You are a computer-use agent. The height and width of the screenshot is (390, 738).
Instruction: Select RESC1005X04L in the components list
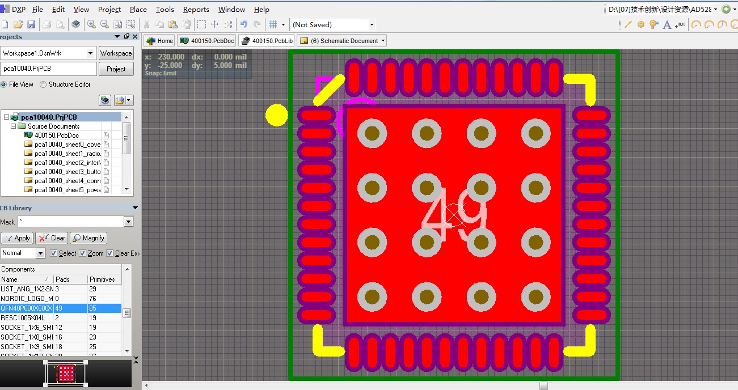(x=61, y=318)
